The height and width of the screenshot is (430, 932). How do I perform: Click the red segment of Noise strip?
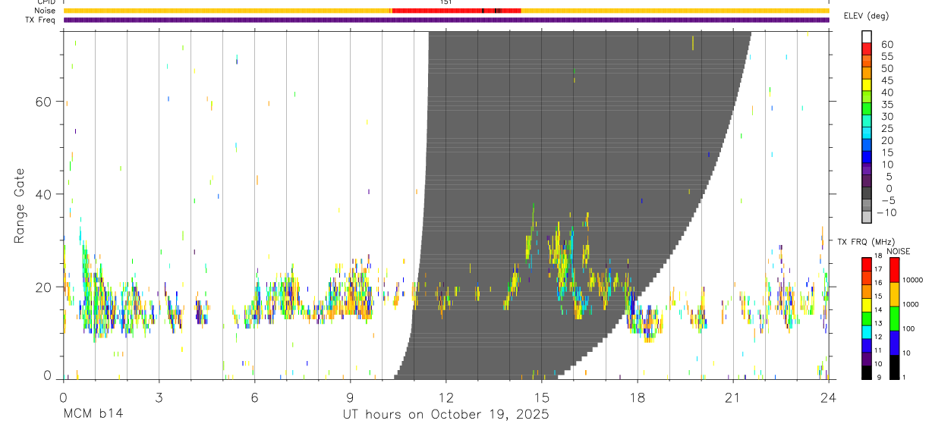(455, 11)
